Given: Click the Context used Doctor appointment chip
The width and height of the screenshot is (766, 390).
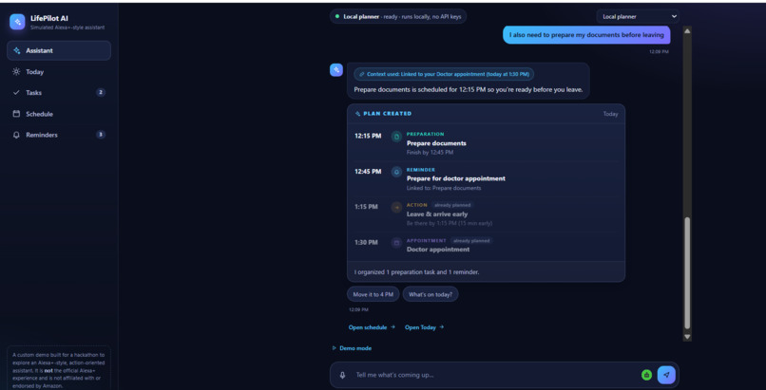Looking at the screenshot, I should click(x=444, y=74).
